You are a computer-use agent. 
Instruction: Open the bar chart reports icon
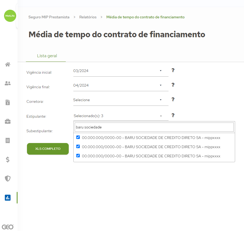point(8,198)
